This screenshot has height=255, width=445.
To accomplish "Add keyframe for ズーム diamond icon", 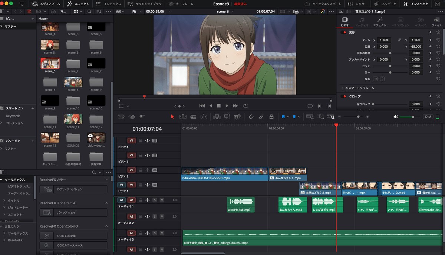I will 430,40.
